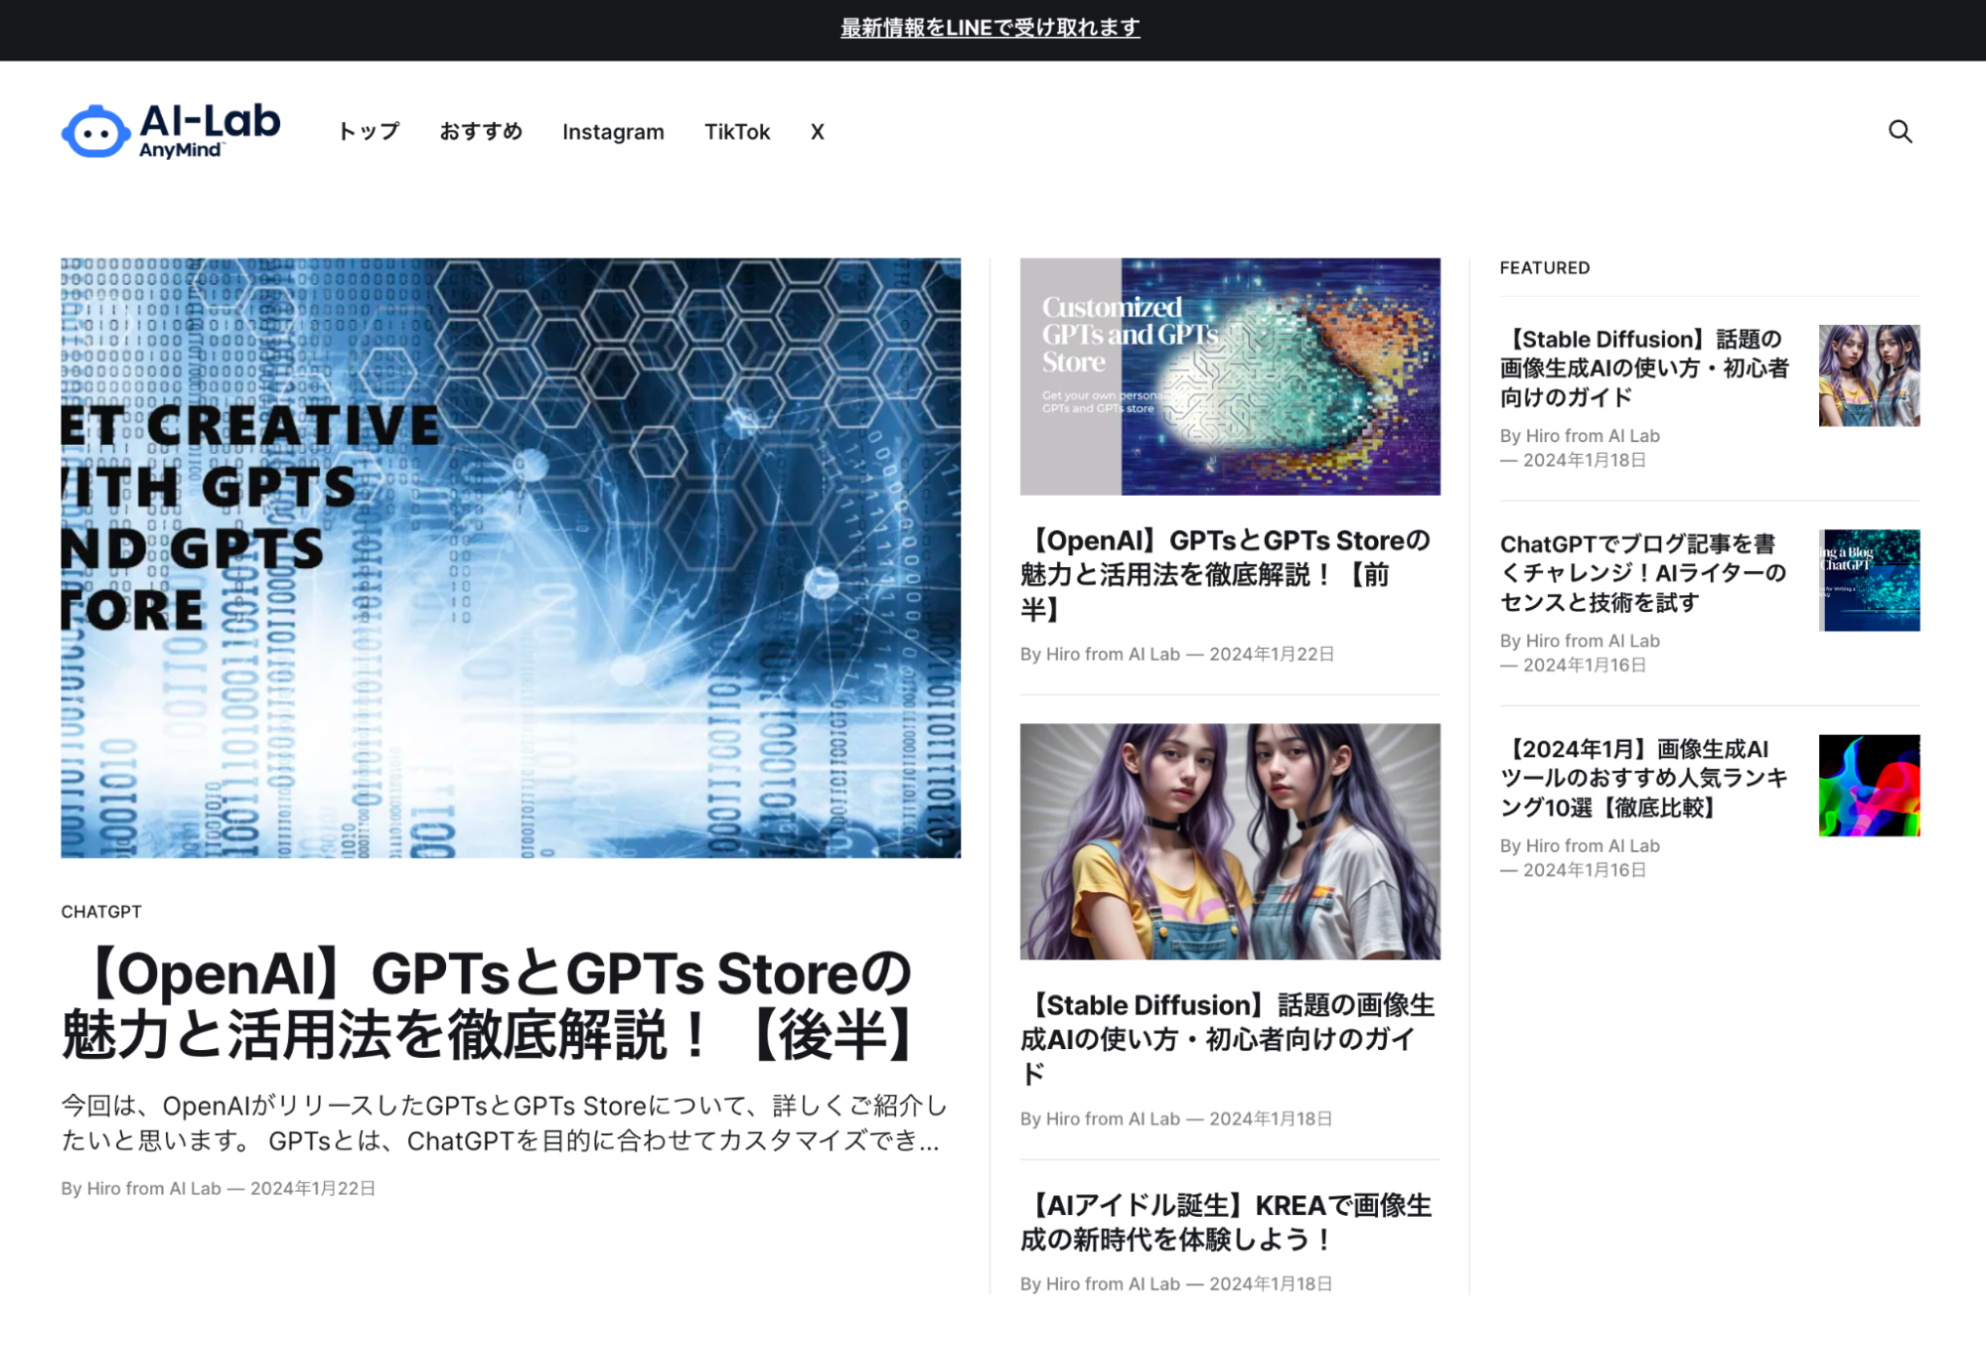The image size is (1986, 1346).
Task: Open the LINE notification banner link
Action: [990, 28]
